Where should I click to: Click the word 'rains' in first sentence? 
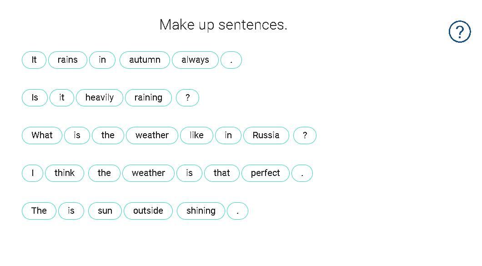coord(67,60)
